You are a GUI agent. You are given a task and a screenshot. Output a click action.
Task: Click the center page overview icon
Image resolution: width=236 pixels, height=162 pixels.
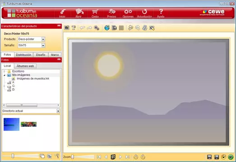point(113,157)
